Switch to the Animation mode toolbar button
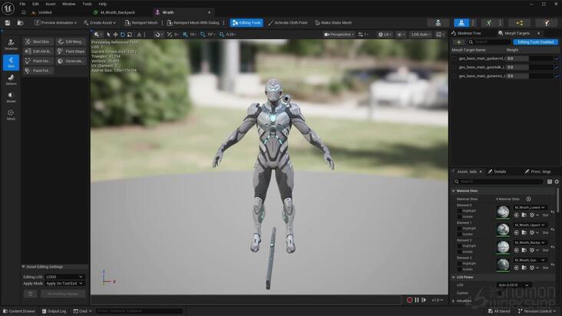 pyautogui.click(x=488, y=22)
